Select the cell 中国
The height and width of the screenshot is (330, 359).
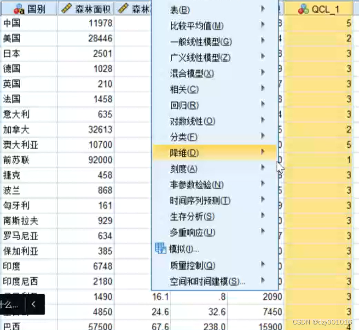click(29, 23)
